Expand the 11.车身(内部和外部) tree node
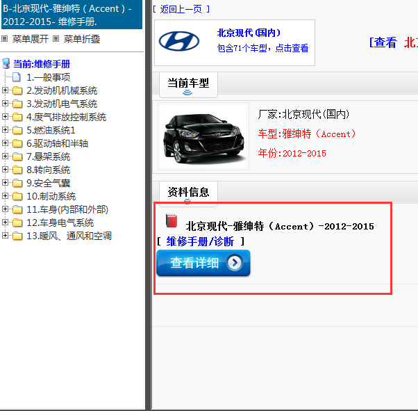The height and width of the screenshot is (411, 418). coord(5,209)
